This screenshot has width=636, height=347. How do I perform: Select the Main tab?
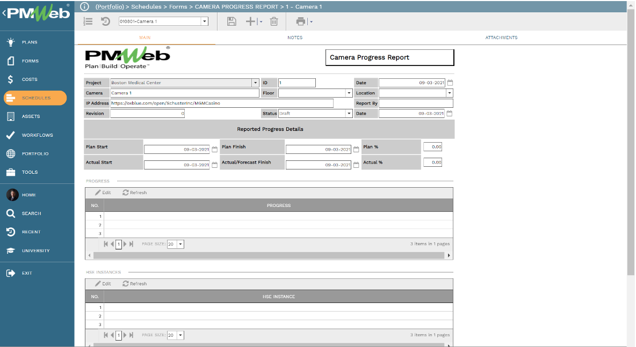[x=145, y=38]
